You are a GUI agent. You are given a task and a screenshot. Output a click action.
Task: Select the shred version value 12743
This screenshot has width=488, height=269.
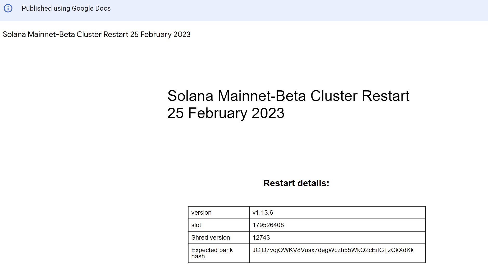(x=261, y=237)
